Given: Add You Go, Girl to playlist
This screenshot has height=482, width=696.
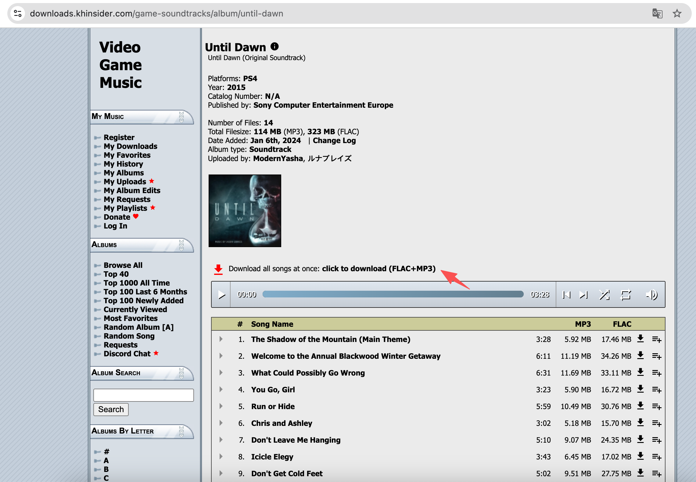Looking at the screenshot, I should click(x=657, y=390).
